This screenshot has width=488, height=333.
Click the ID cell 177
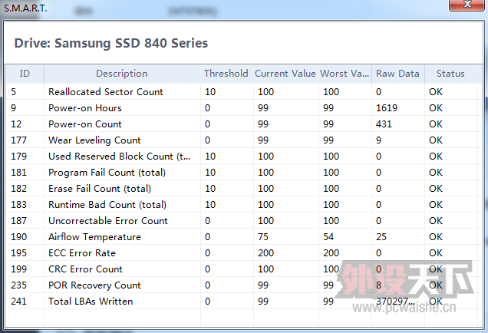point(18,140)
